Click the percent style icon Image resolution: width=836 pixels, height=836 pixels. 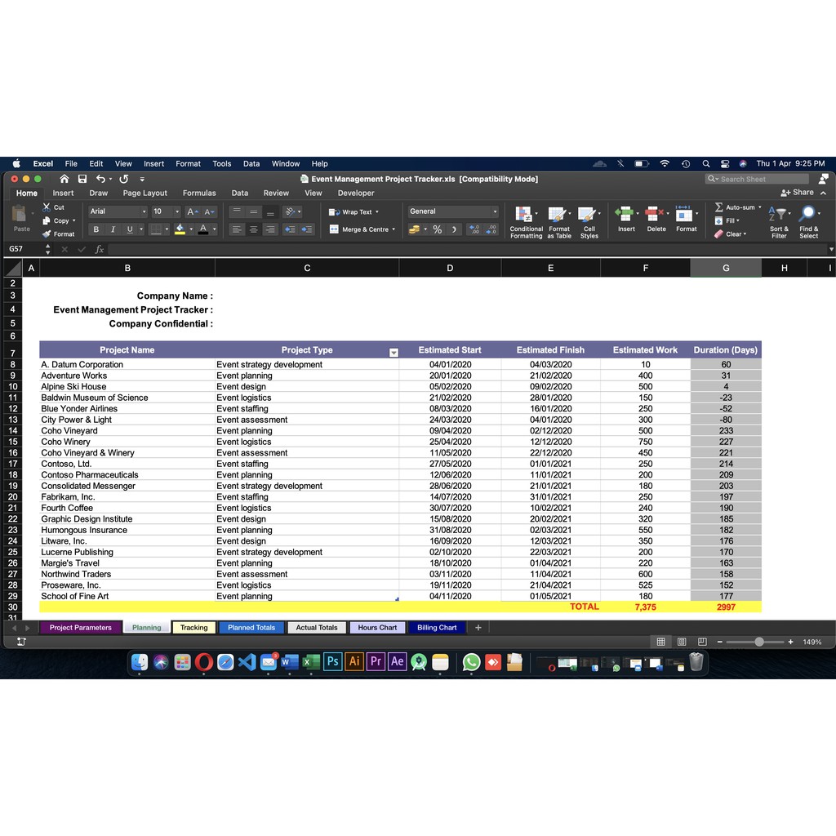(x=437, y=229)
